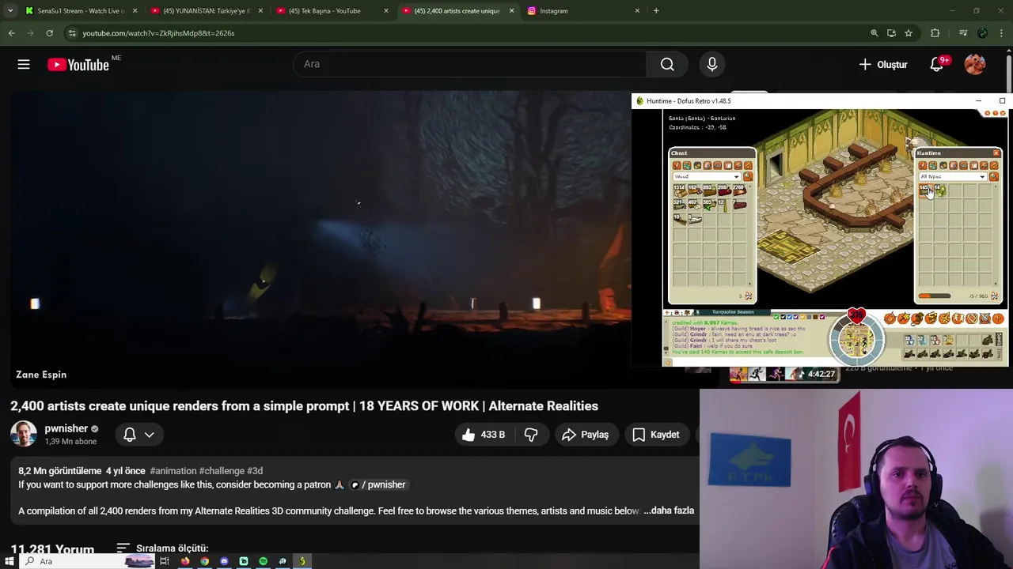Viewport: 1013px width, 569px height.
Task: Open Discord from the taskbar
Action: (224, 561)
